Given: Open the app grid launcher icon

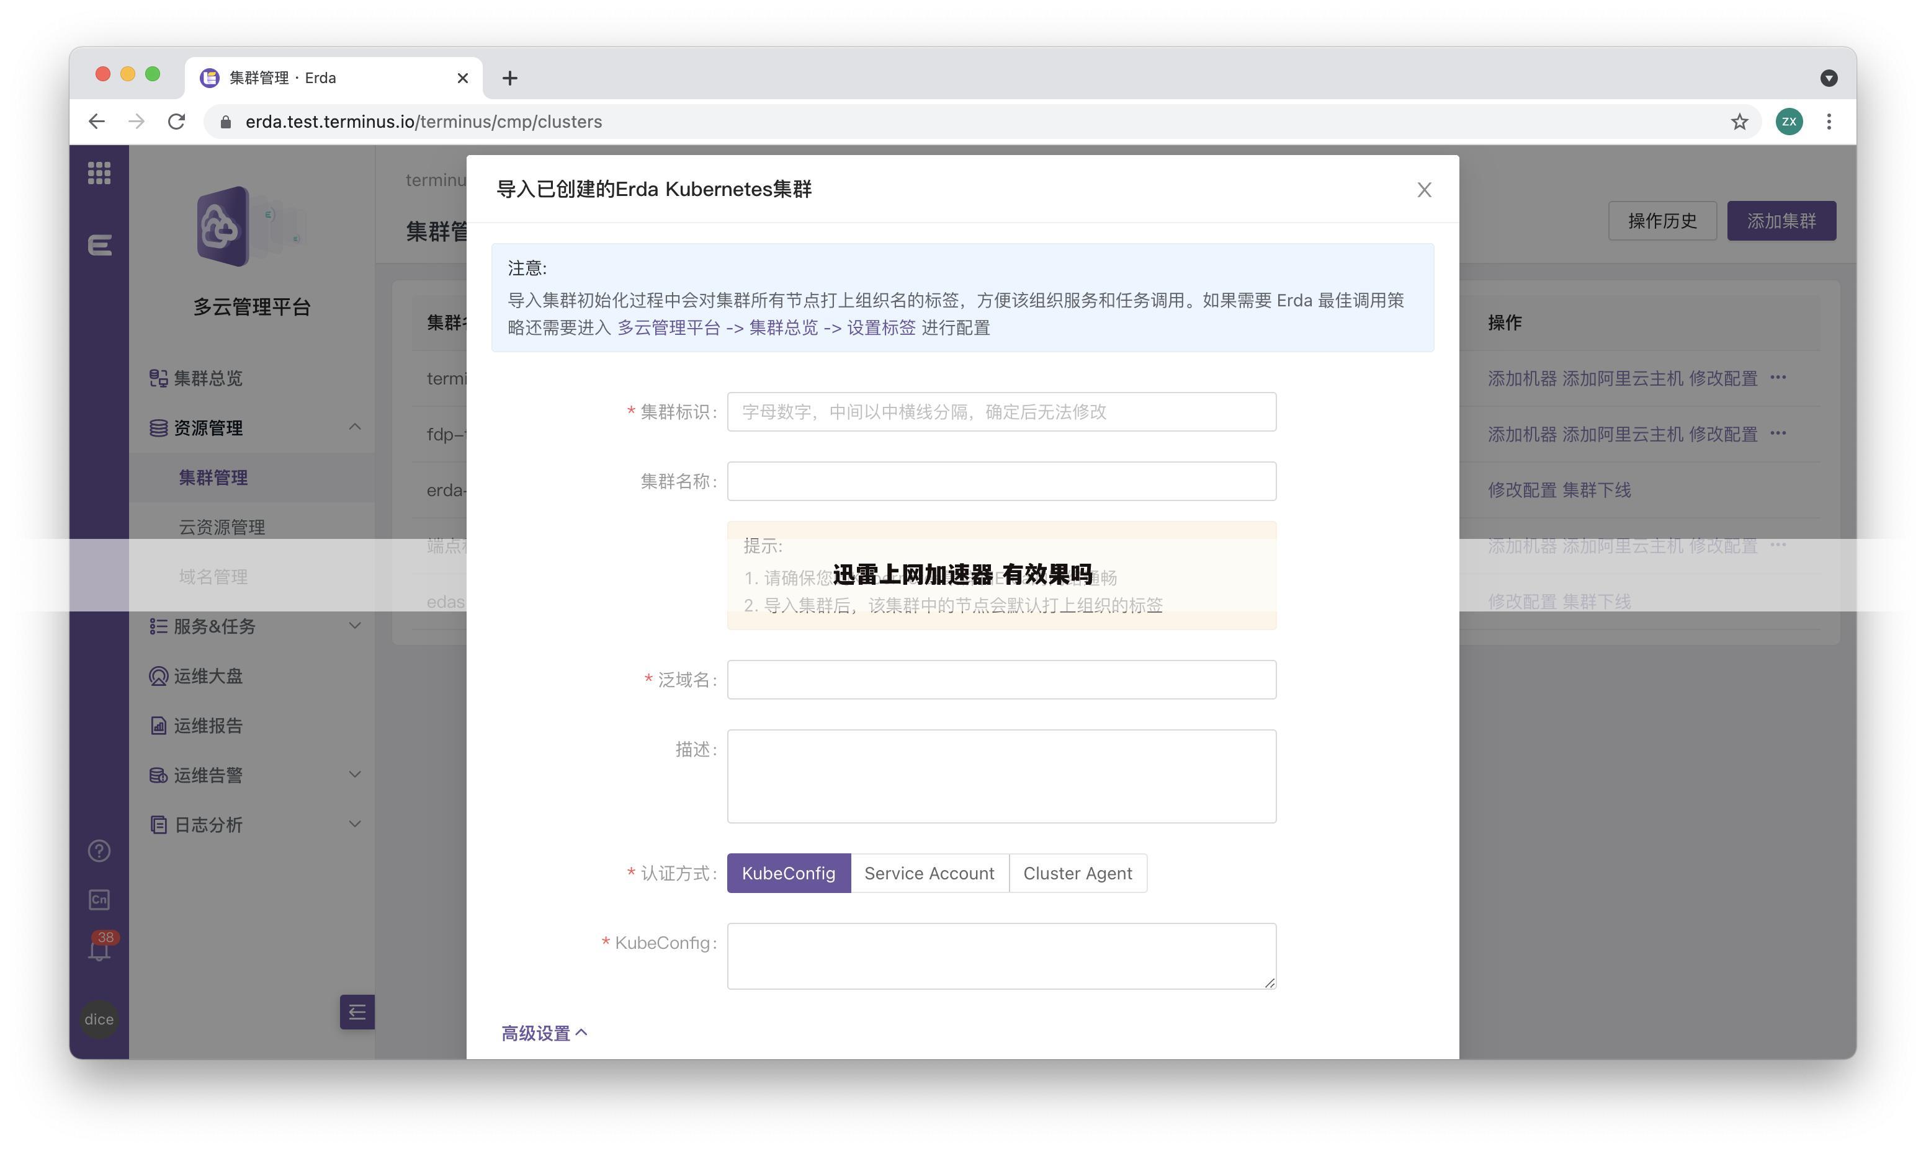Looking at the screenshot, I should pyautogui.click(x=99, y=172).
